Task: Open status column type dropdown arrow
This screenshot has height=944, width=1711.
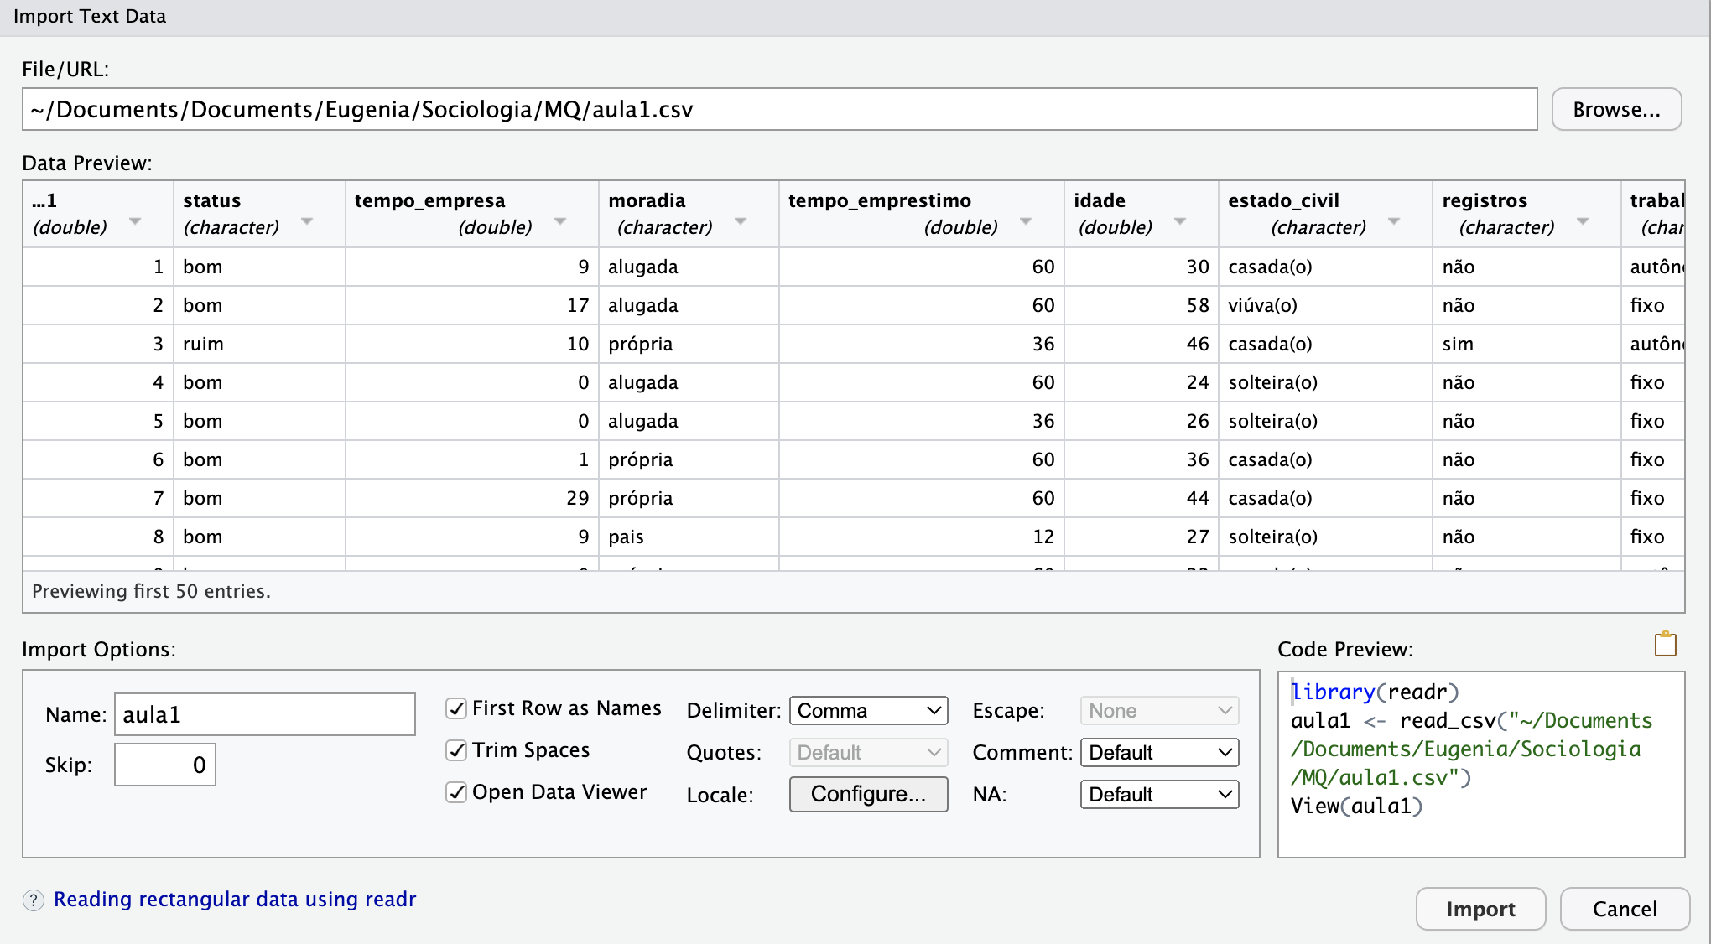Action: click(307, 221)
